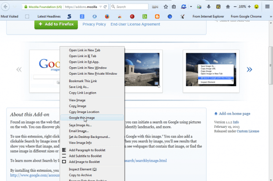
Task: Select Add Subtitle to Booklet
Action: coord(92,156)
